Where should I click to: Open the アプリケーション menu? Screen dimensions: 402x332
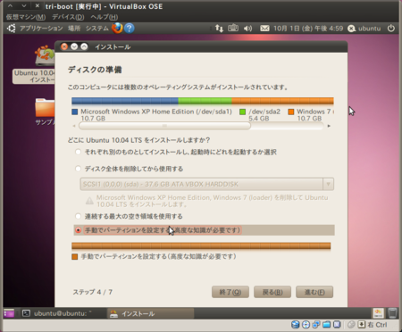pyautogui.click(x=41, y=29)
